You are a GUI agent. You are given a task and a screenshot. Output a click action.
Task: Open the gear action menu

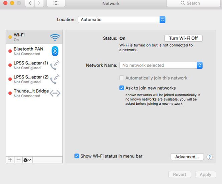click(27, 160)
